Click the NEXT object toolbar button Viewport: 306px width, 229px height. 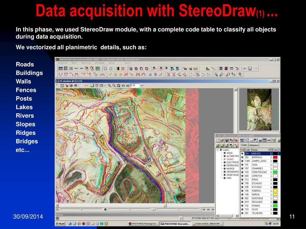(76, 69)
